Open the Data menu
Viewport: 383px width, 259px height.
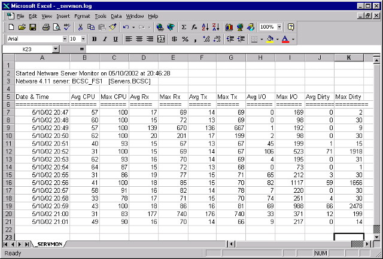(116, 16)
